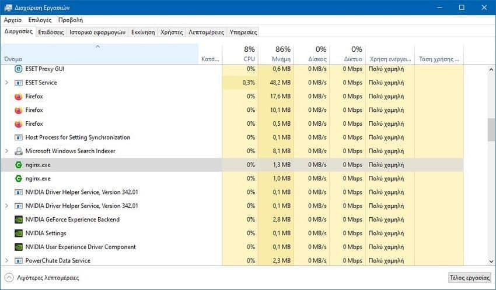Switch to the Επιδόσεις tab
The height and width of the screenshot is (290, 496).
click(x=51, y=32)
